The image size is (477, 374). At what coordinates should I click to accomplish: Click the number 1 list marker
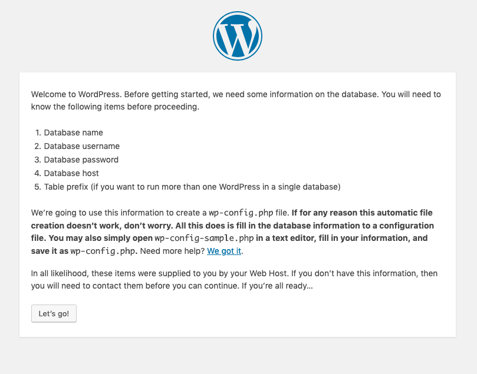point(38,133)
